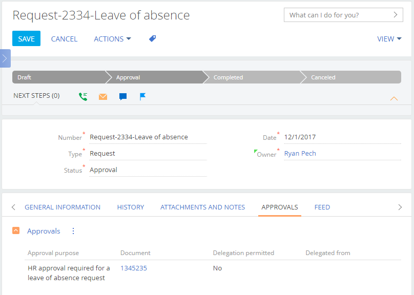Select the Canceled stage
Image resolution: width=414 pixels, height=295 pixels.
(x=351, y=77)
